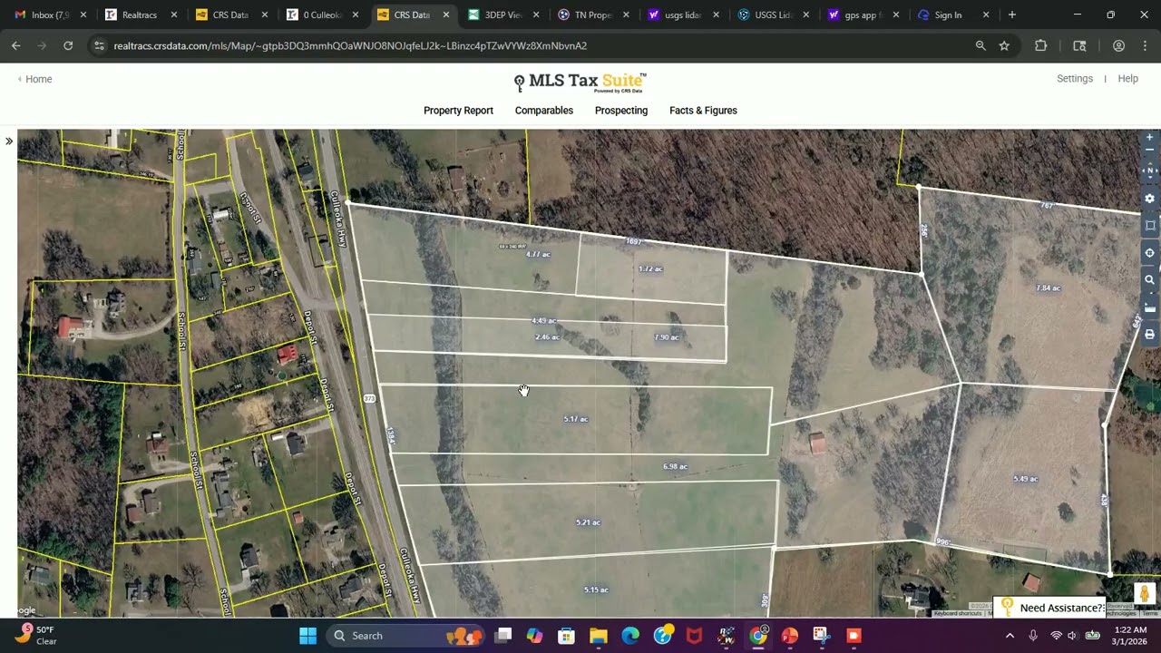This screenshot has height=653, width=1161.
Task: Open a new browser tab
Action: pyautogui.click(x=1012, y=15)
